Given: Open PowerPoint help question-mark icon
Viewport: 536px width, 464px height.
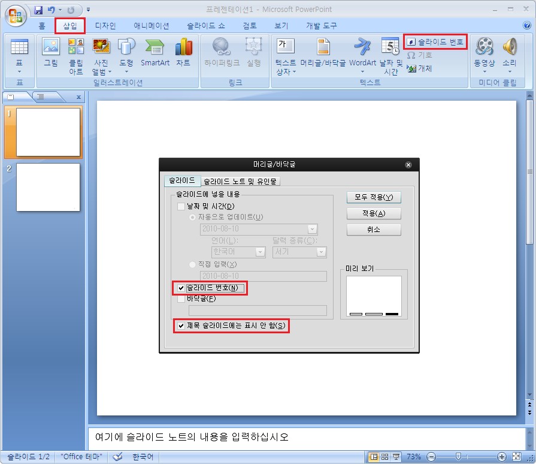Looking at the screenshot, I should coord(527,25).
